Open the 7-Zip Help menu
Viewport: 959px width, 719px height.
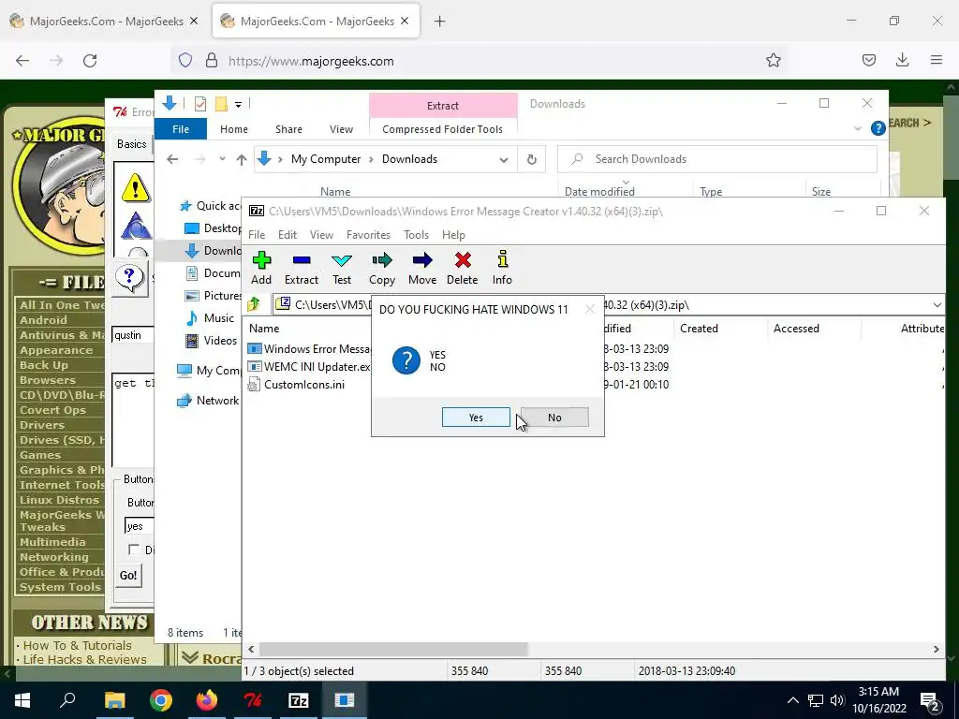[454, 235]
